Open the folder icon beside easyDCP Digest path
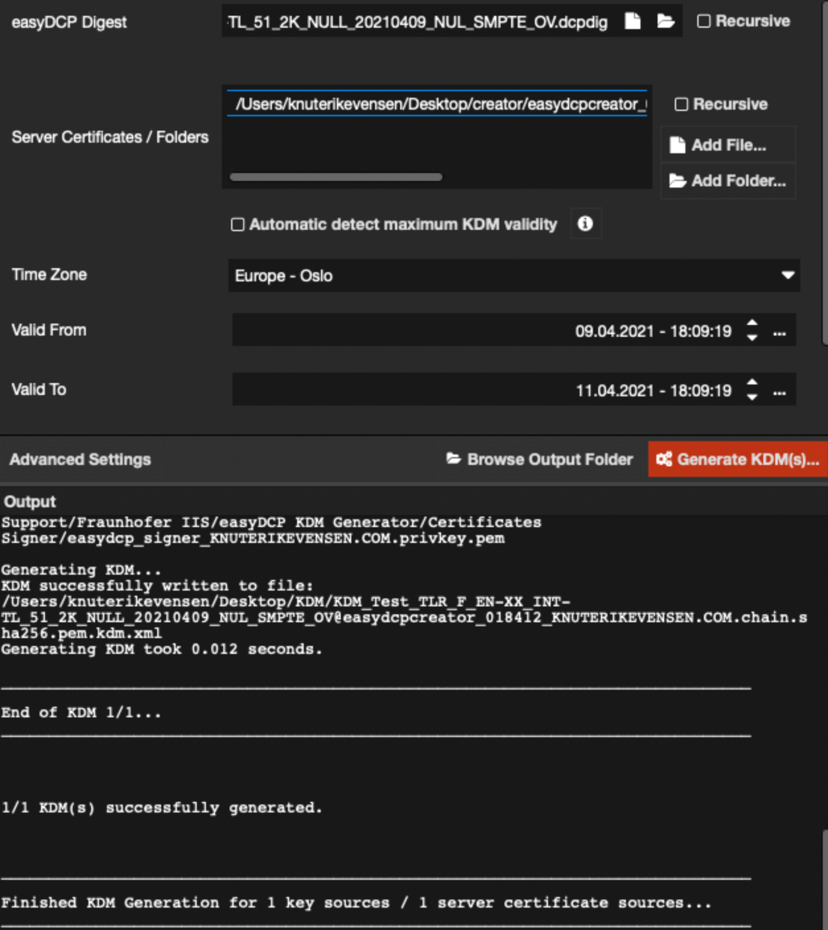 click(x=666, y=21)
